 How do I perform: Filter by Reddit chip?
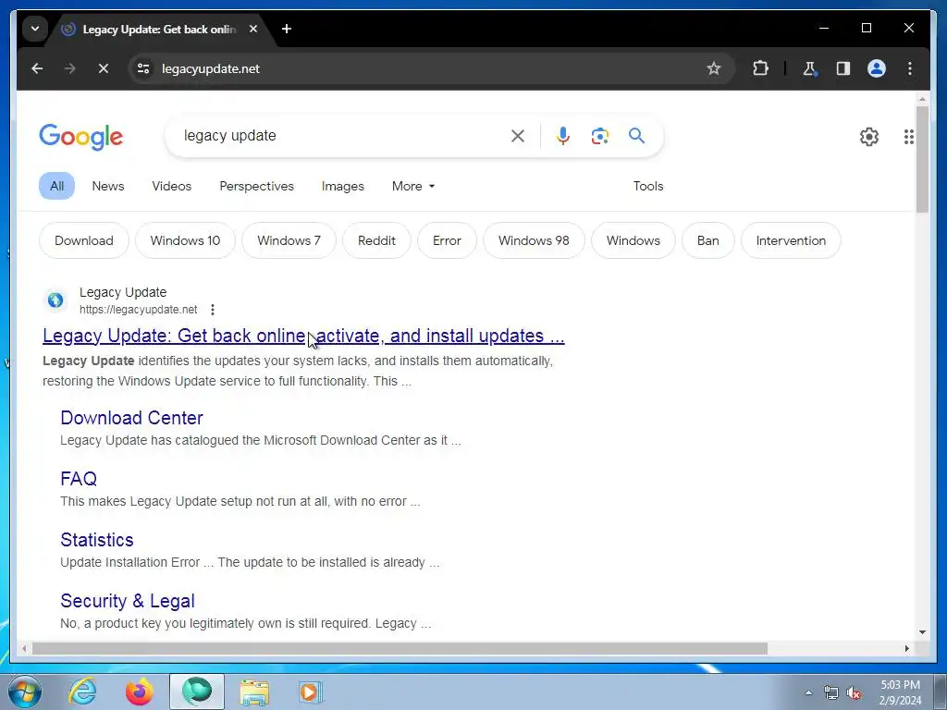coord(377,240)
